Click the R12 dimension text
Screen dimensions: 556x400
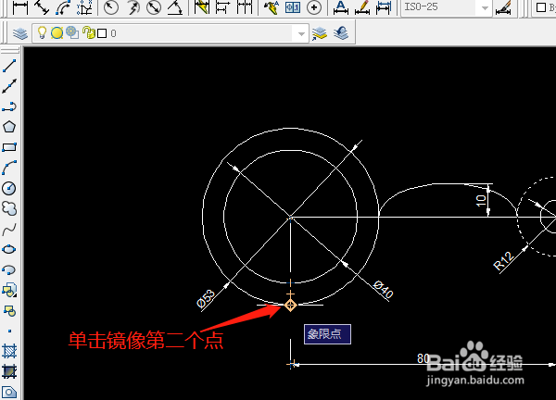pos(503,261)
